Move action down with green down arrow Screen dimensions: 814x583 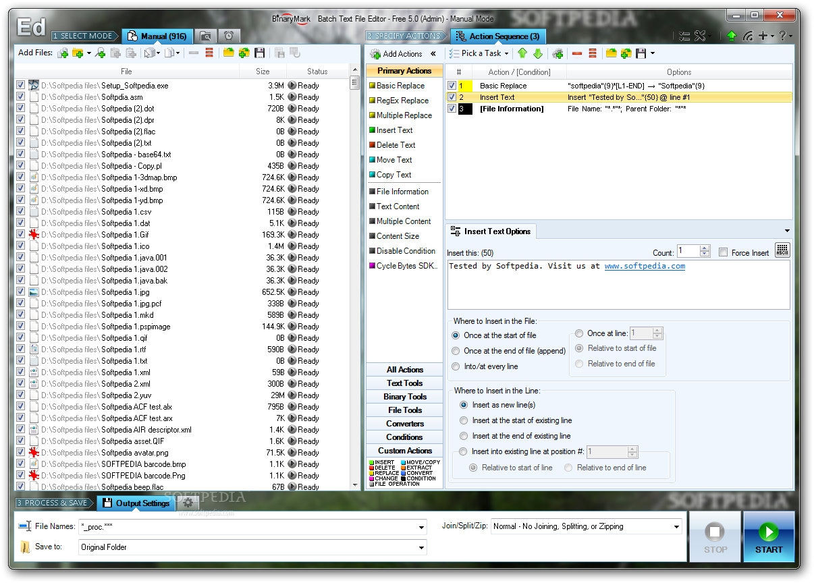[x=538, y=53]
